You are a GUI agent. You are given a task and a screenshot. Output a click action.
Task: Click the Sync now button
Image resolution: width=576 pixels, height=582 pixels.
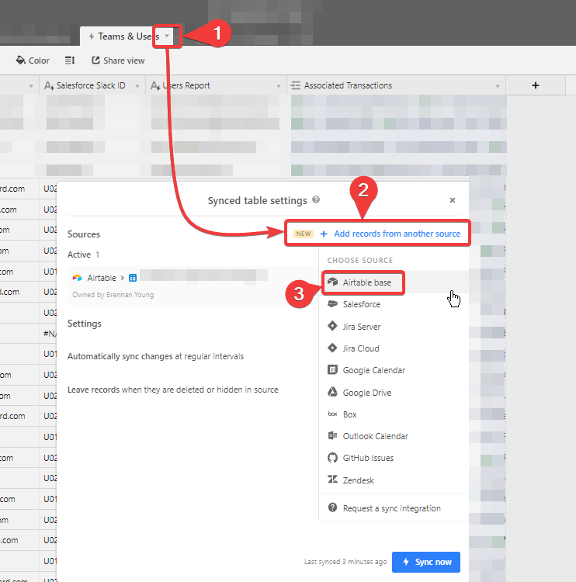[x=426, y=562]
